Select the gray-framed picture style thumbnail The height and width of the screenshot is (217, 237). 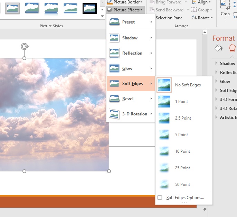(x=12, y=8)
